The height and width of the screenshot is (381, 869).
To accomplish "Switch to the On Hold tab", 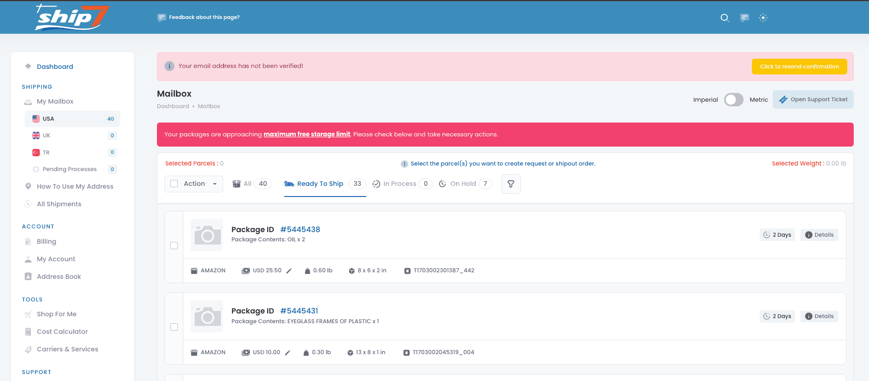I will (463, 184).
